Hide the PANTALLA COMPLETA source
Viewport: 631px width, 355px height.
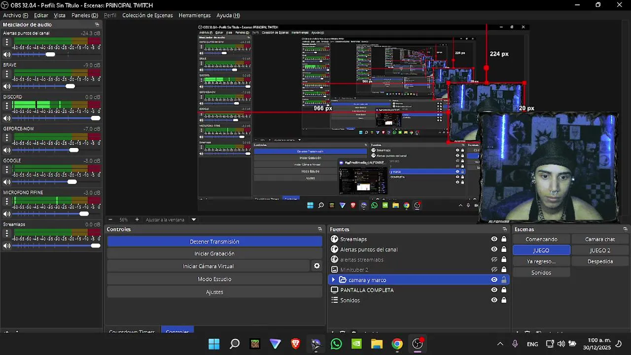[494, 290]
